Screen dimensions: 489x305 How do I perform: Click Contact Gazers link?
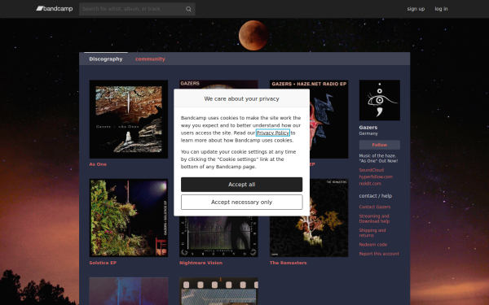click(375, 207)
